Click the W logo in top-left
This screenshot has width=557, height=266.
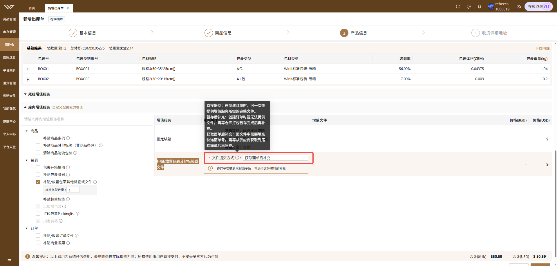(x=9, y=7)
